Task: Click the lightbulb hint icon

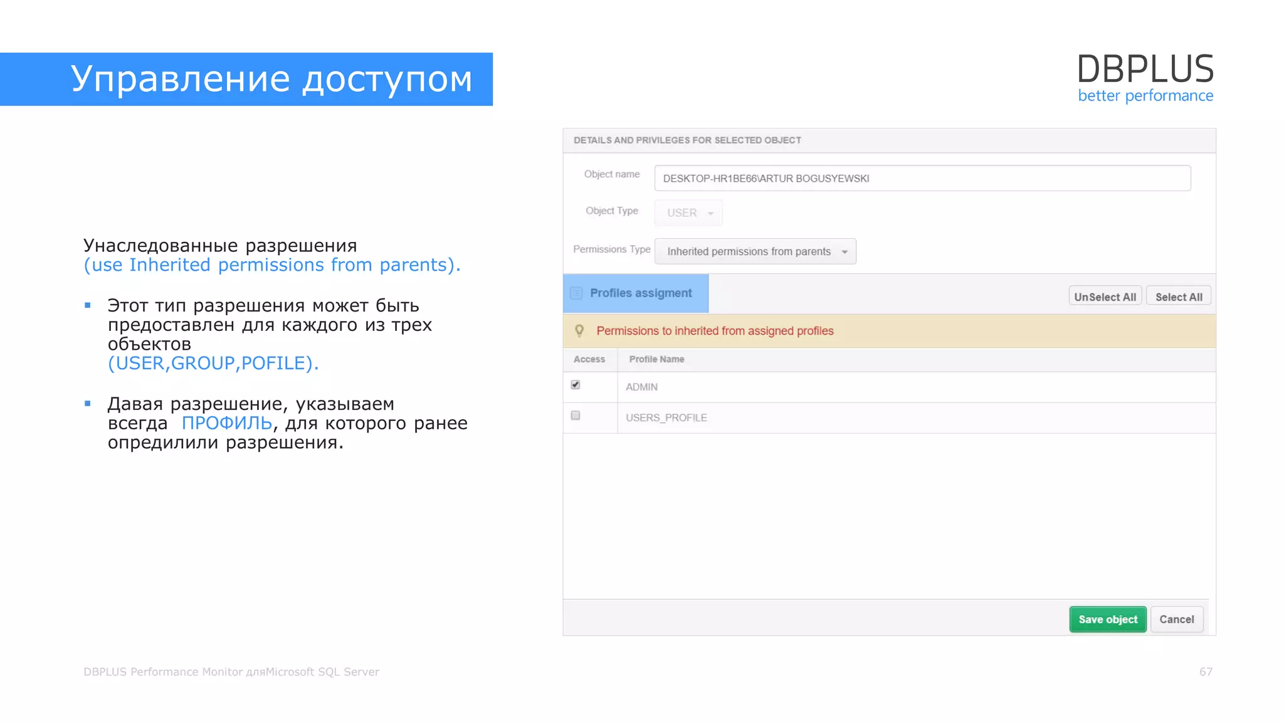Action: (x=579, y=331)
